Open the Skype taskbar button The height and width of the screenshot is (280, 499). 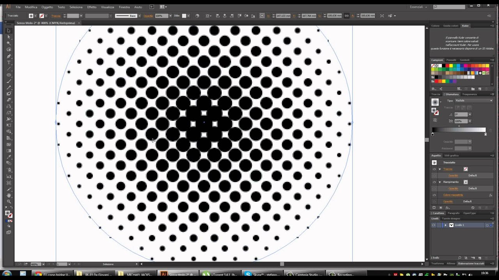click(262, 274)
